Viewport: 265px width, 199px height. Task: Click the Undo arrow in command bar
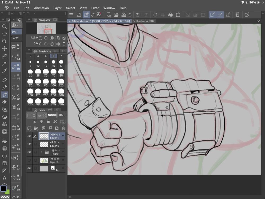[x=138, y=15]
